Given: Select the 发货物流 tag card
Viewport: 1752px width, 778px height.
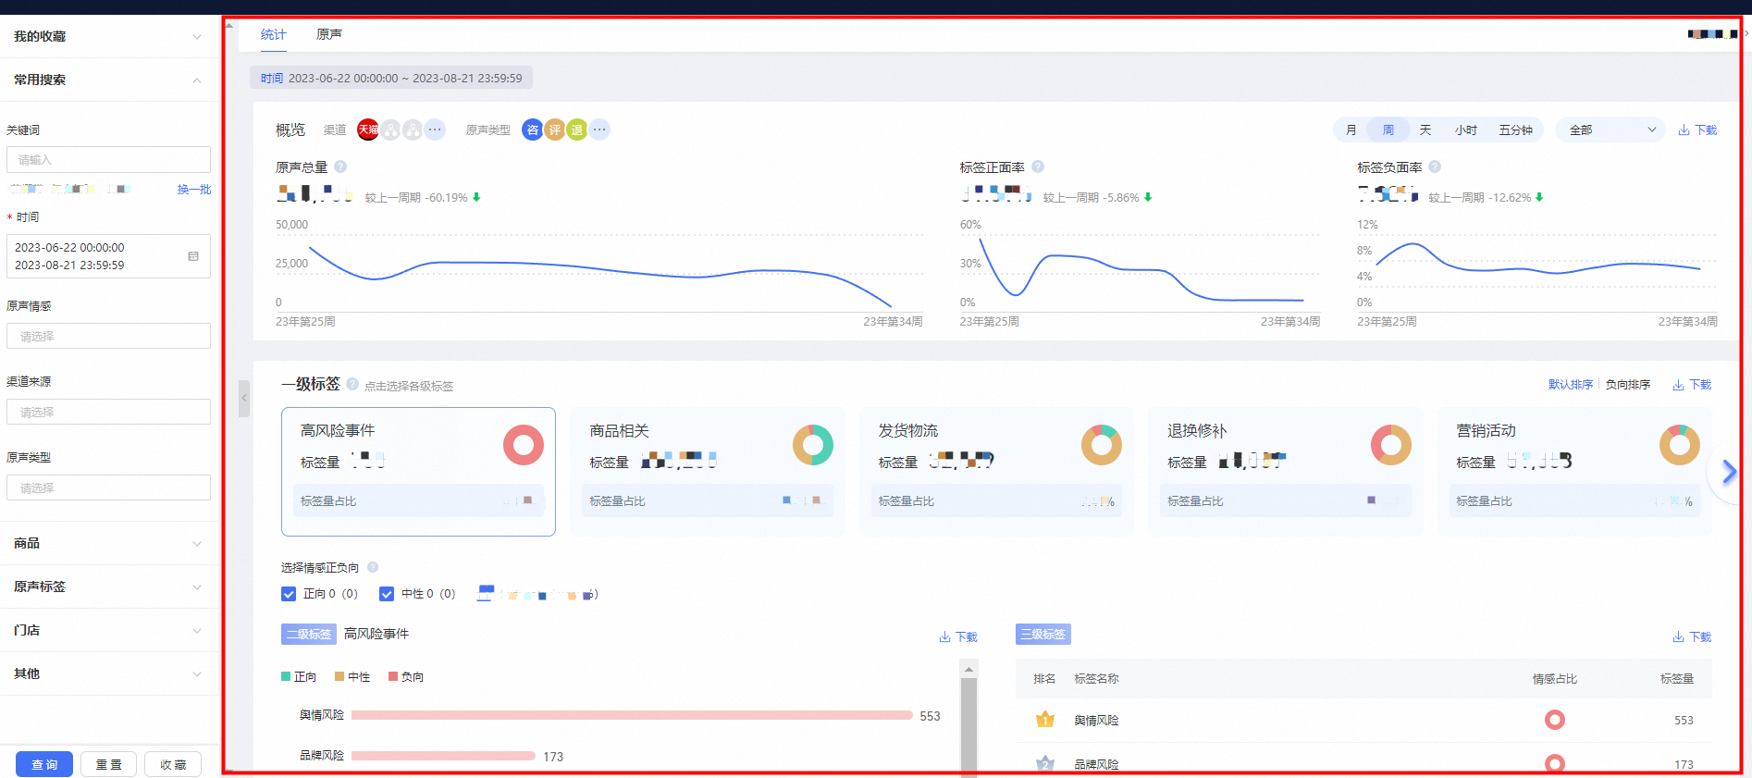Looking at the screenshot, I should 996,472.
